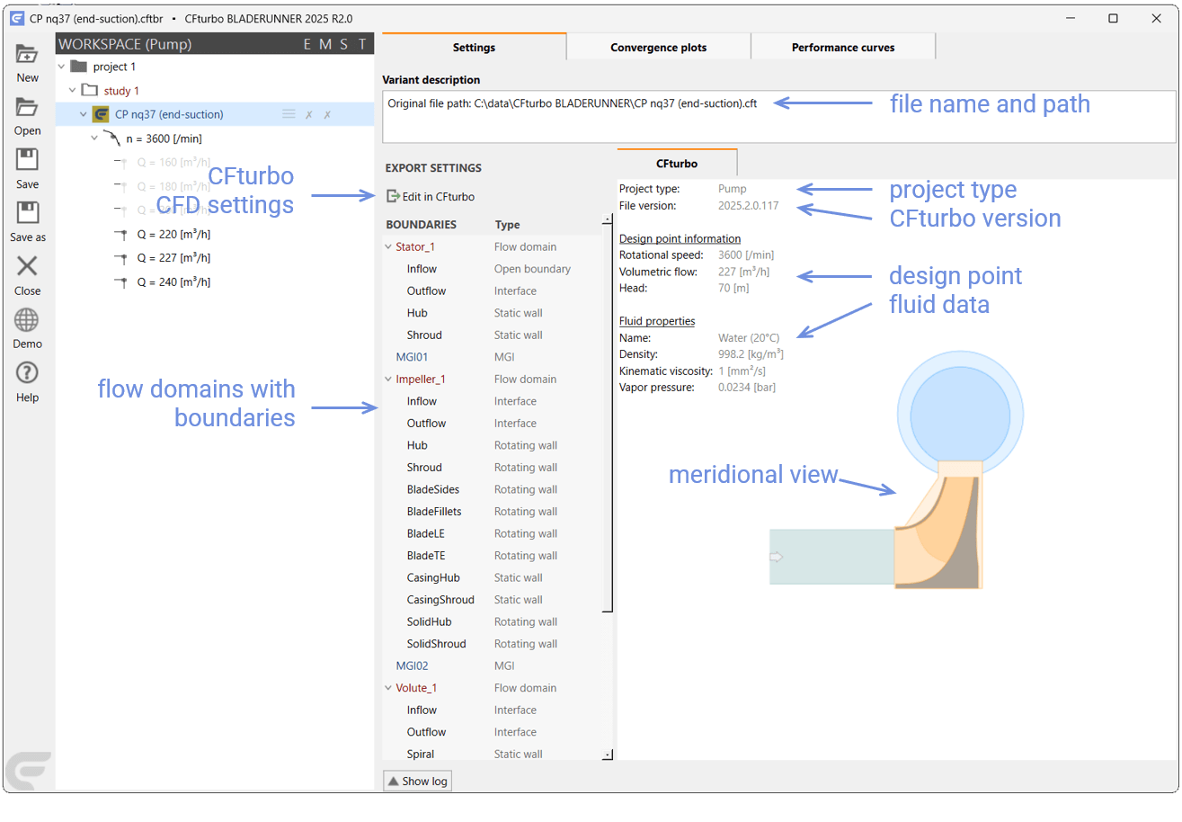Click the study 1 folder icon
This screenshot has width=1182, height=822.
coord(89,91)
